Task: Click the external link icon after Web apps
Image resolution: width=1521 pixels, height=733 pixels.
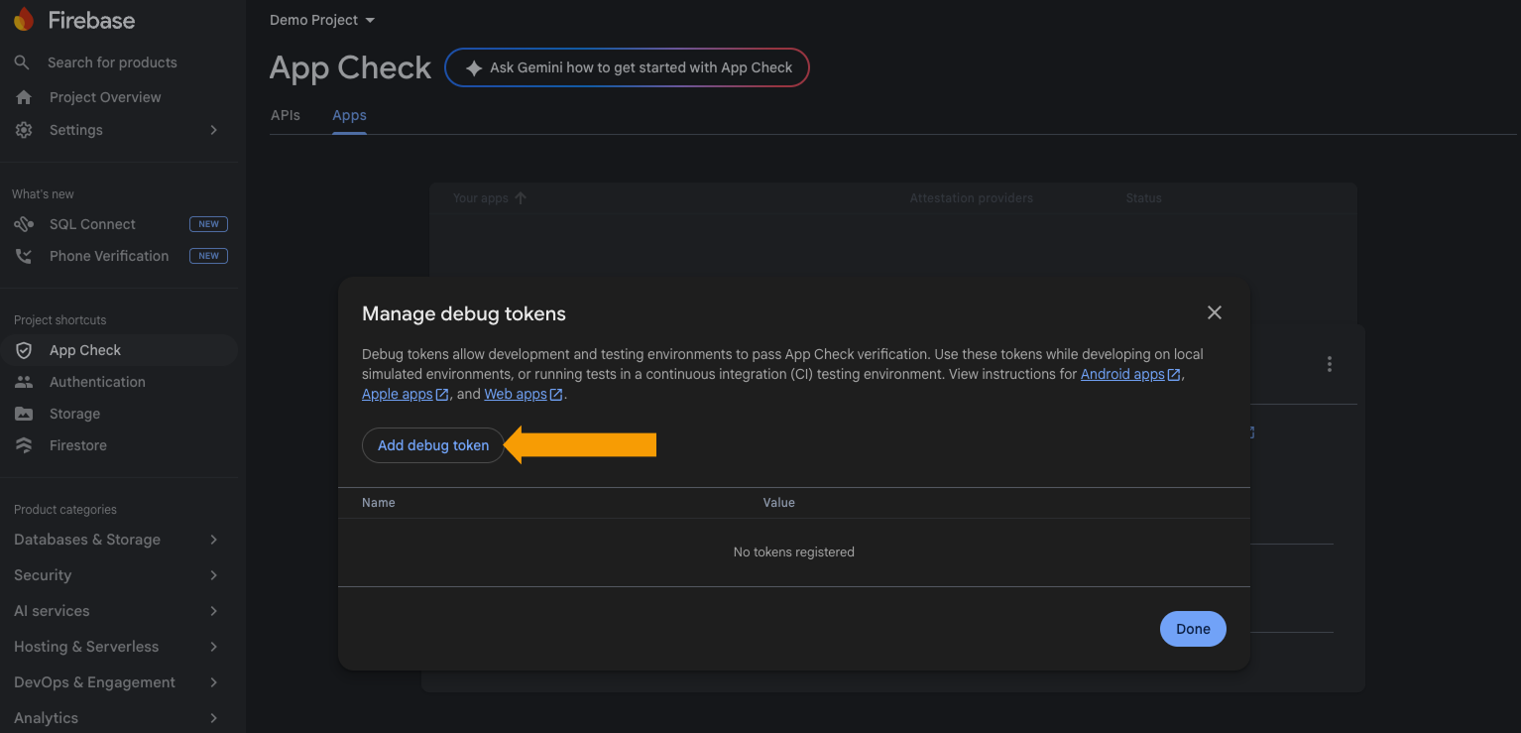Action: click(556, 395)
